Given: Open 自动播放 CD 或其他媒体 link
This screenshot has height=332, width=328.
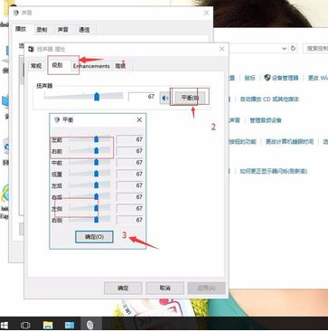Looking at the screenshot, I should click(269, 99).
